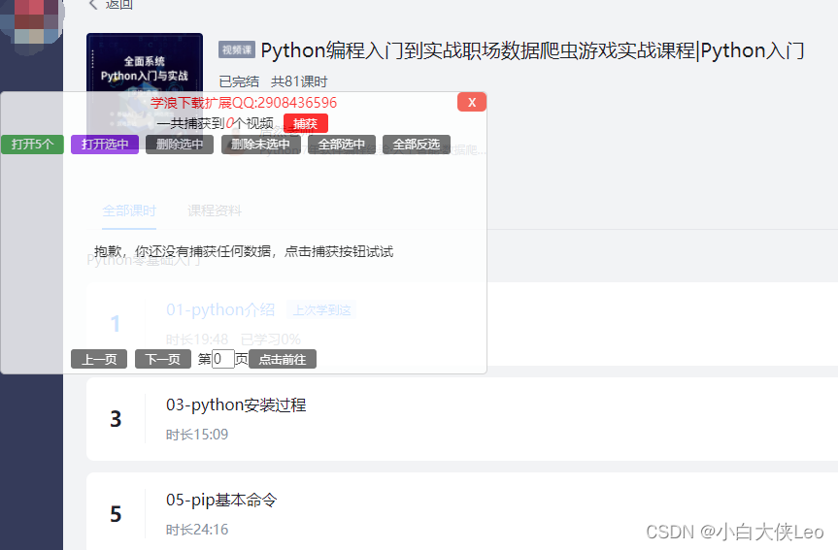The image size is (838, 550).
Task: Switch to the 课程资料 tab
Action: point(215,210)
